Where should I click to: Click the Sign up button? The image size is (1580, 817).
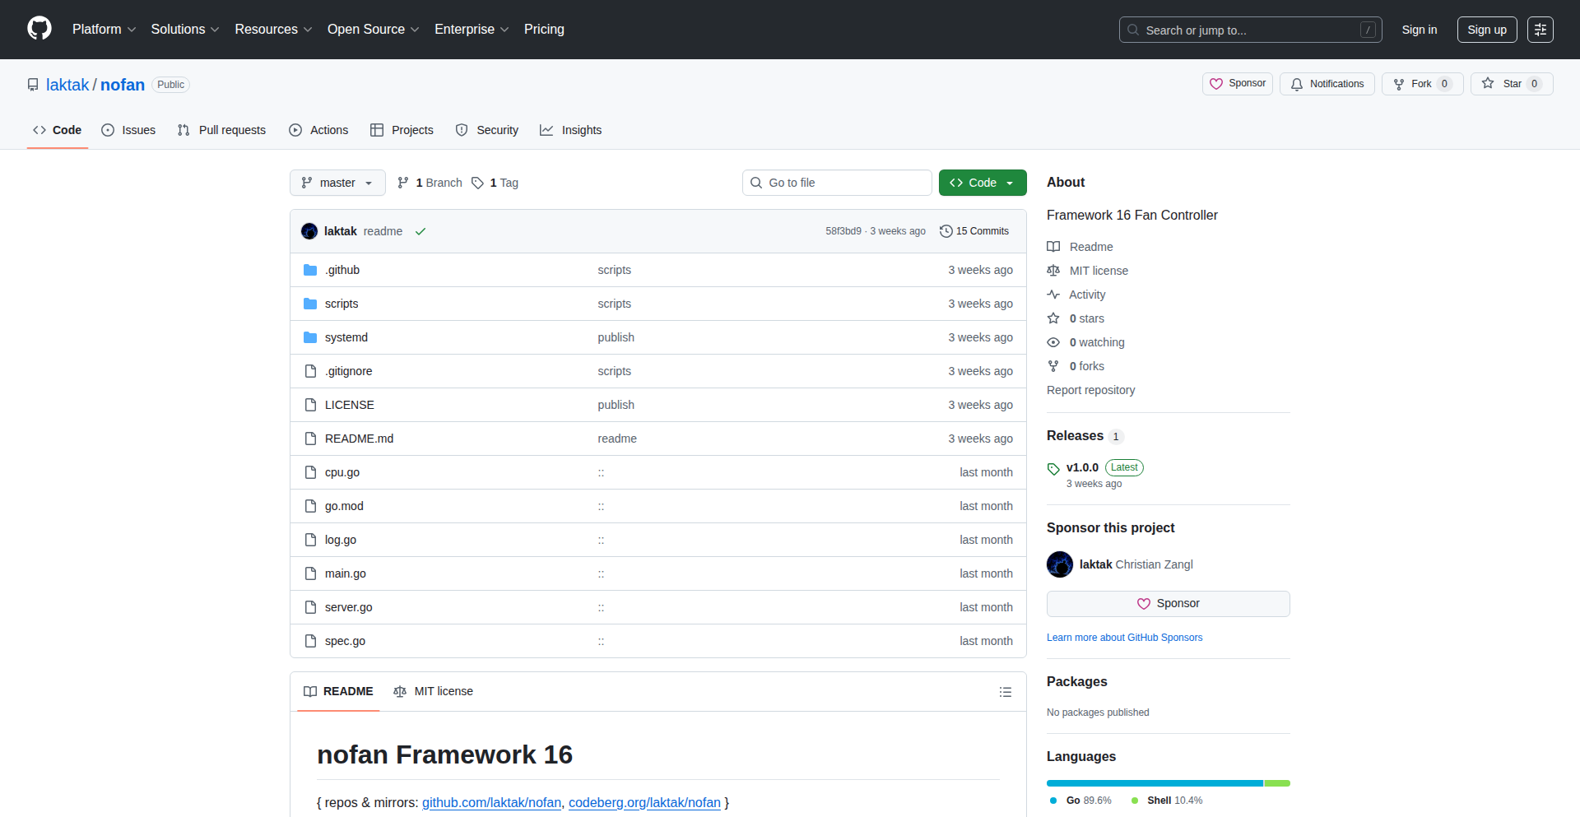point(1486,30)
